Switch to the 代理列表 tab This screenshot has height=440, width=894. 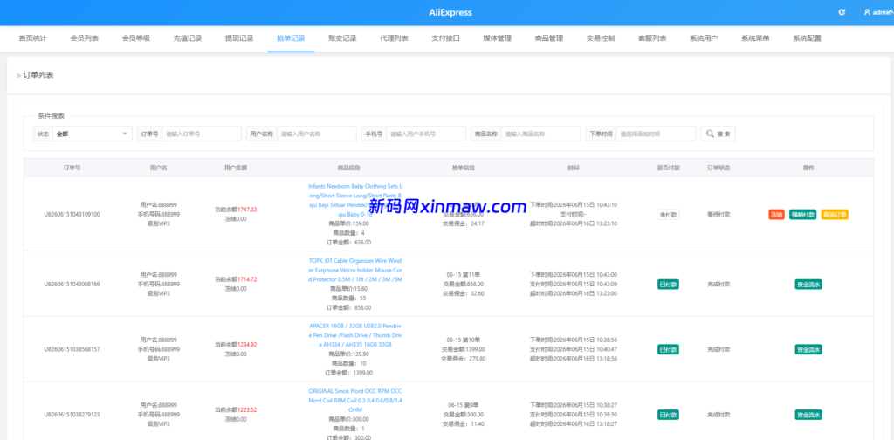[x=394, y=38]
